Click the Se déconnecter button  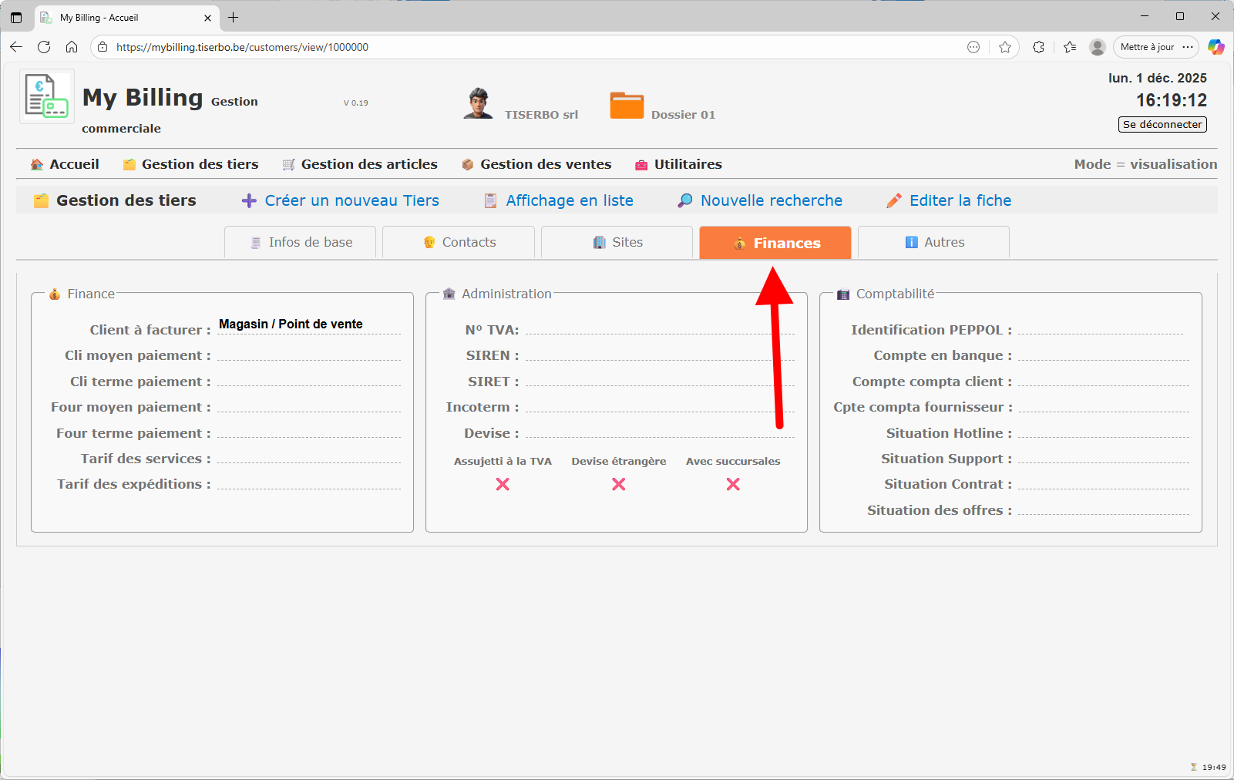[1162, 124]
